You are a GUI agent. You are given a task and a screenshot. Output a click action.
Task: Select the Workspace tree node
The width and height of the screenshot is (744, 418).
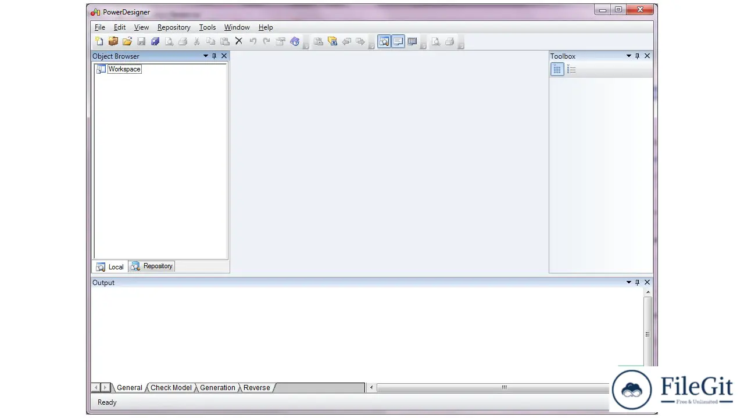(x=124, y=69)
